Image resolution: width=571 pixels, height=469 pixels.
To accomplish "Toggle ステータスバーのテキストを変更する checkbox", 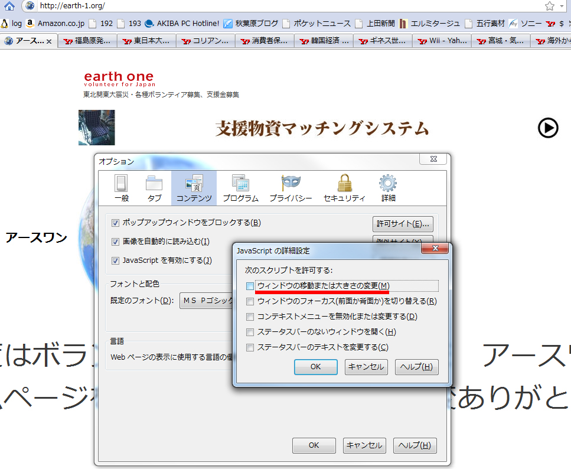I will coord(250,347).
